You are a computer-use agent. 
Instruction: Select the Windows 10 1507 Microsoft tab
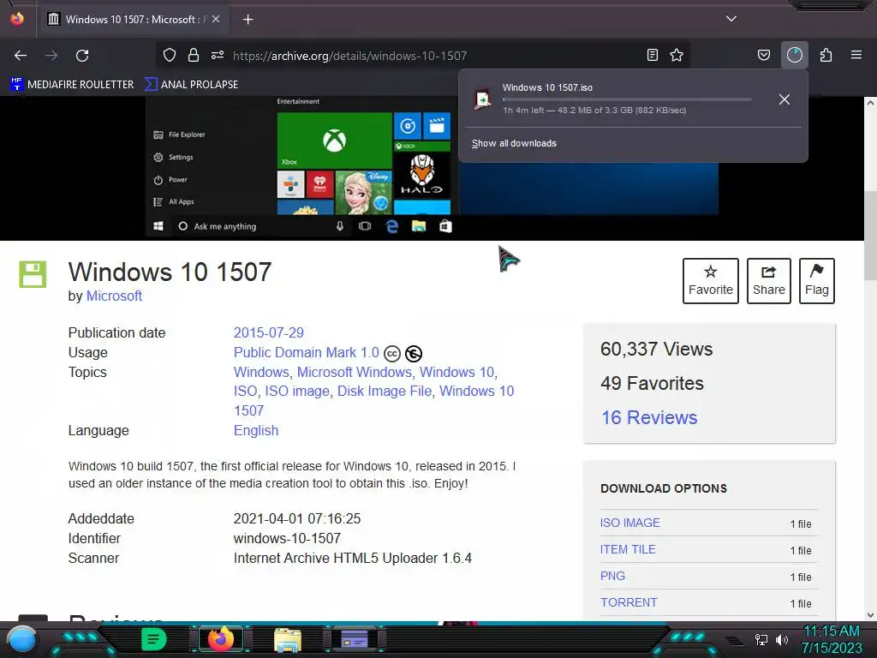[x=134, y=19]
